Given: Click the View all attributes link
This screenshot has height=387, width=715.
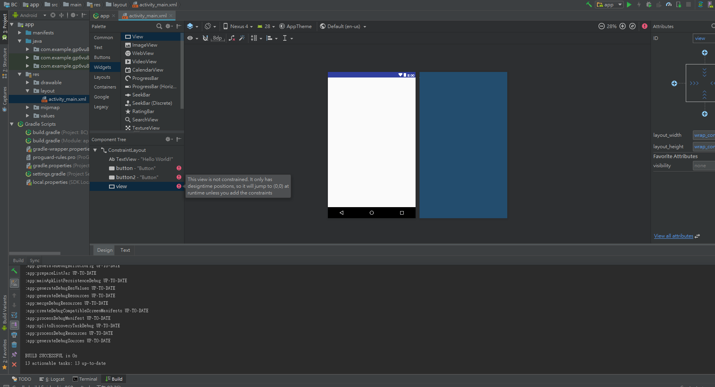Looking at the screenshot, I should point(673,236).
